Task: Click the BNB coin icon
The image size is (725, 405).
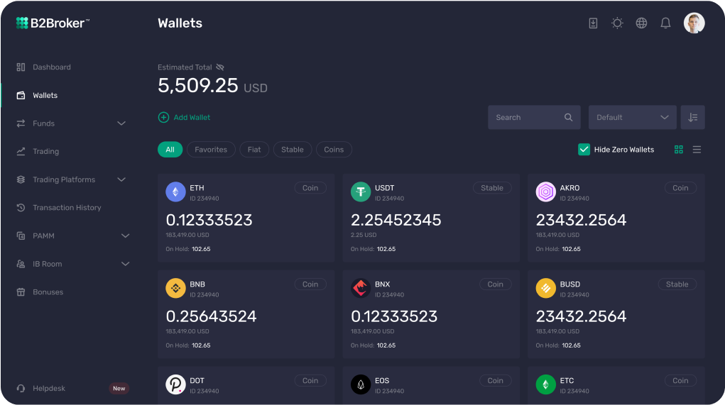Action: point(175,288)
